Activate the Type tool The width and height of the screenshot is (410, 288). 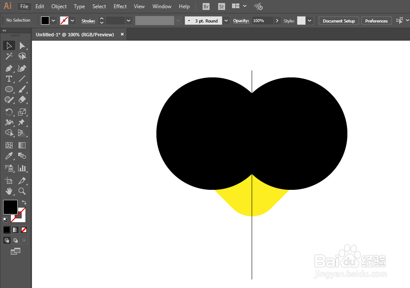point(9,79)
